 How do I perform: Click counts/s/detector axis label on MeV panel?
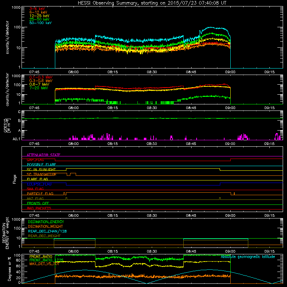click(x=7, y=89)
